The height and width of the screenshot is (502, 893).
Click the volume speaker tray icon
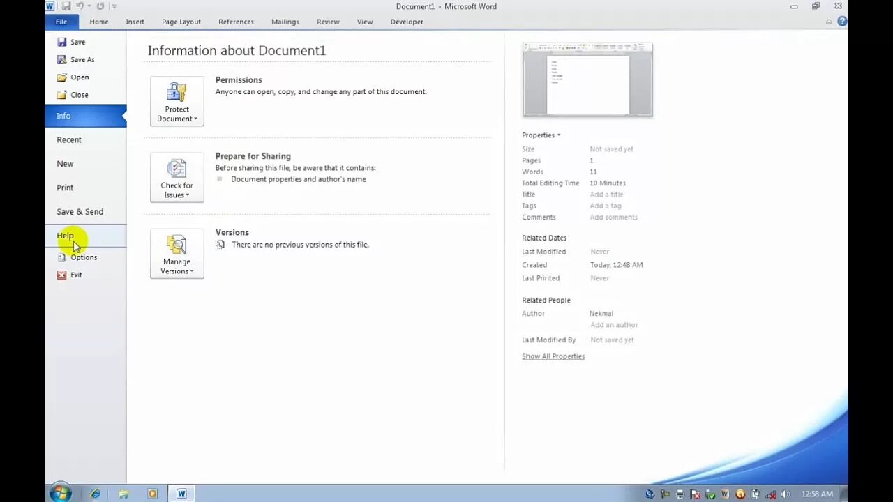point(785,494)
